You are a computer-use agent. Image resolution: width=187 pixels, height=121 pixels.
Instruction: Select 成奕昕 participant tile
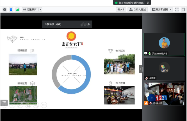pos(164,69)
